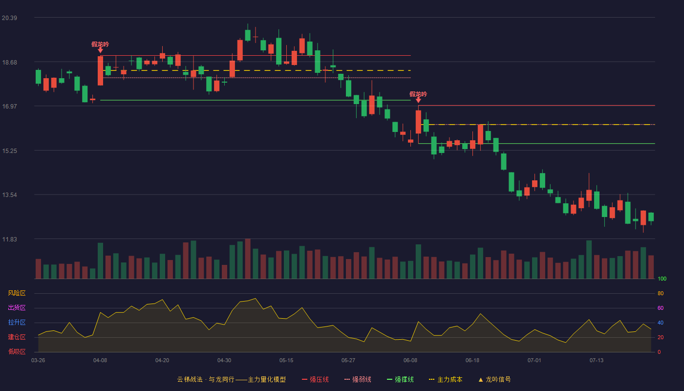Click the 04-08 date label on the time axis
Image resolution: width=684 pixels, height=391 pixels.
point(100,360)
